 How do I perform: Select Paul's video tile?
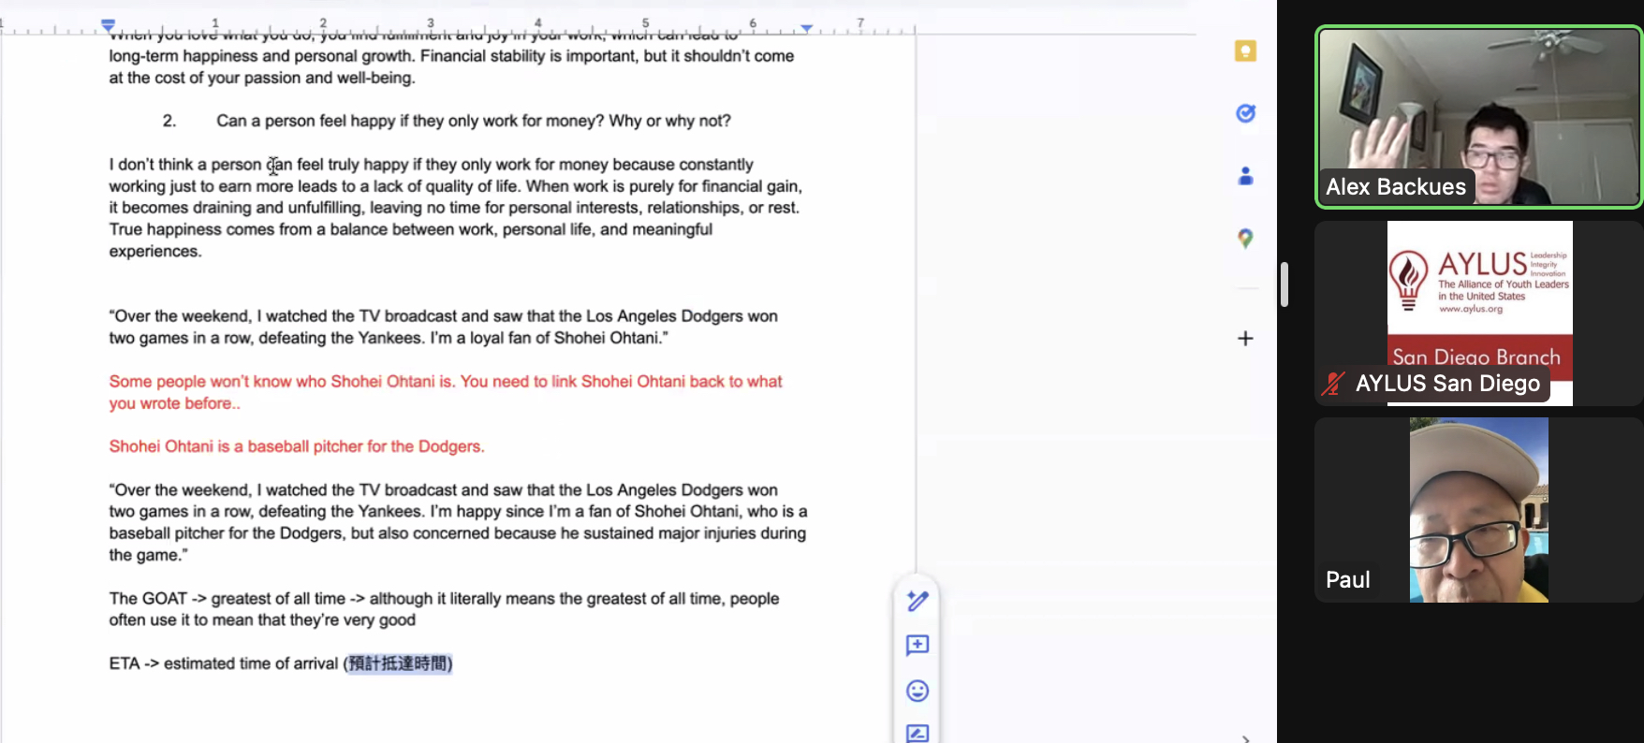(1478, 510)
